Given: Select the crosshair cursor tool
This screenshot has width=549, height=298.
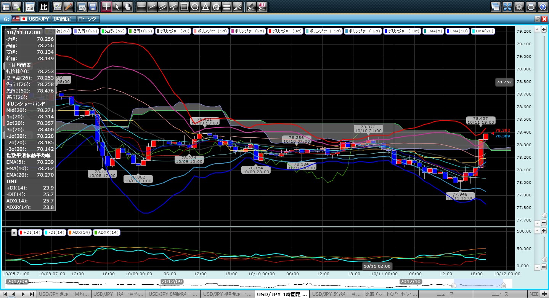Looking at the screenshot, I should click(x=106, y=6).
